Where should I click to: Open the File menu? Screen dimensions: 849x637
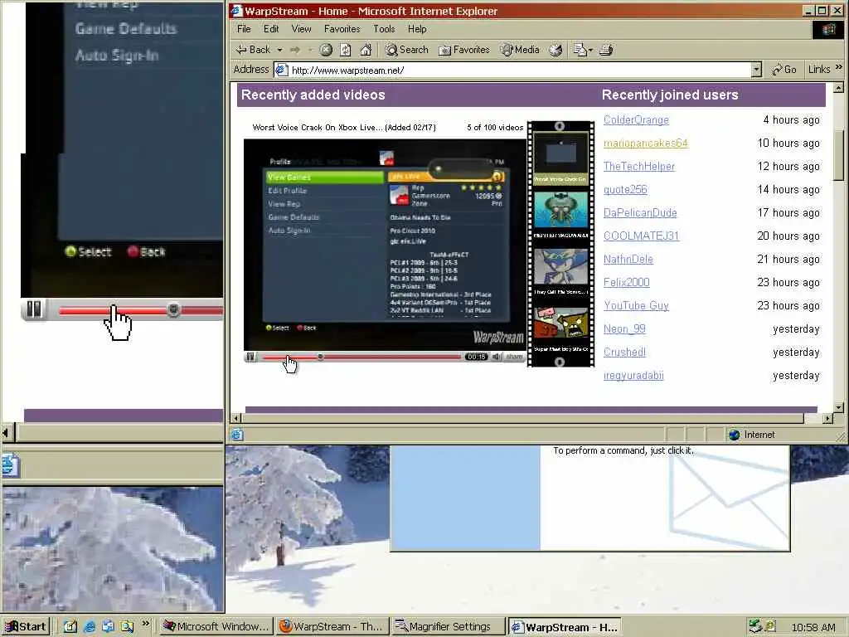[244, 29]
